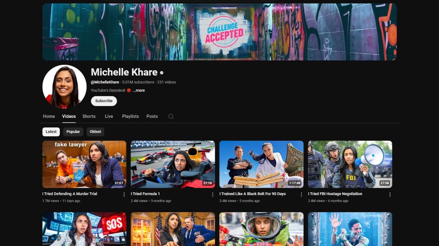This screenshot has height=246, width=439.
Task: Click '2.4M views • 3 months ago' metadata
Action: point(151,201)
